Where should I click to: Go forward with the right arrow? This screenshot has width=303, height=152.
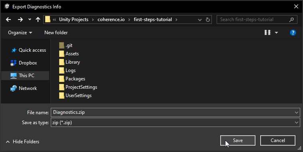pyautogui.click(x=20, y=19)
